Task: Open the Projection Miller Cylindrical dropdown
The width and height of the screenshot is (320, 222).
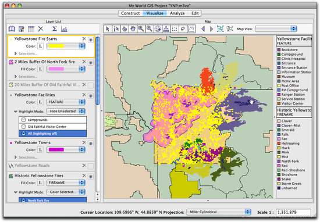Action: (x=219, y=212)
